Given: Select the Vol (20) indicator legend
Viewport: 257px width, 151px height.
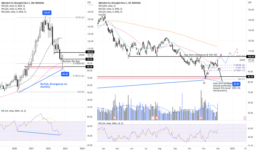Looking at the screenshot, I should click(102, 15).
